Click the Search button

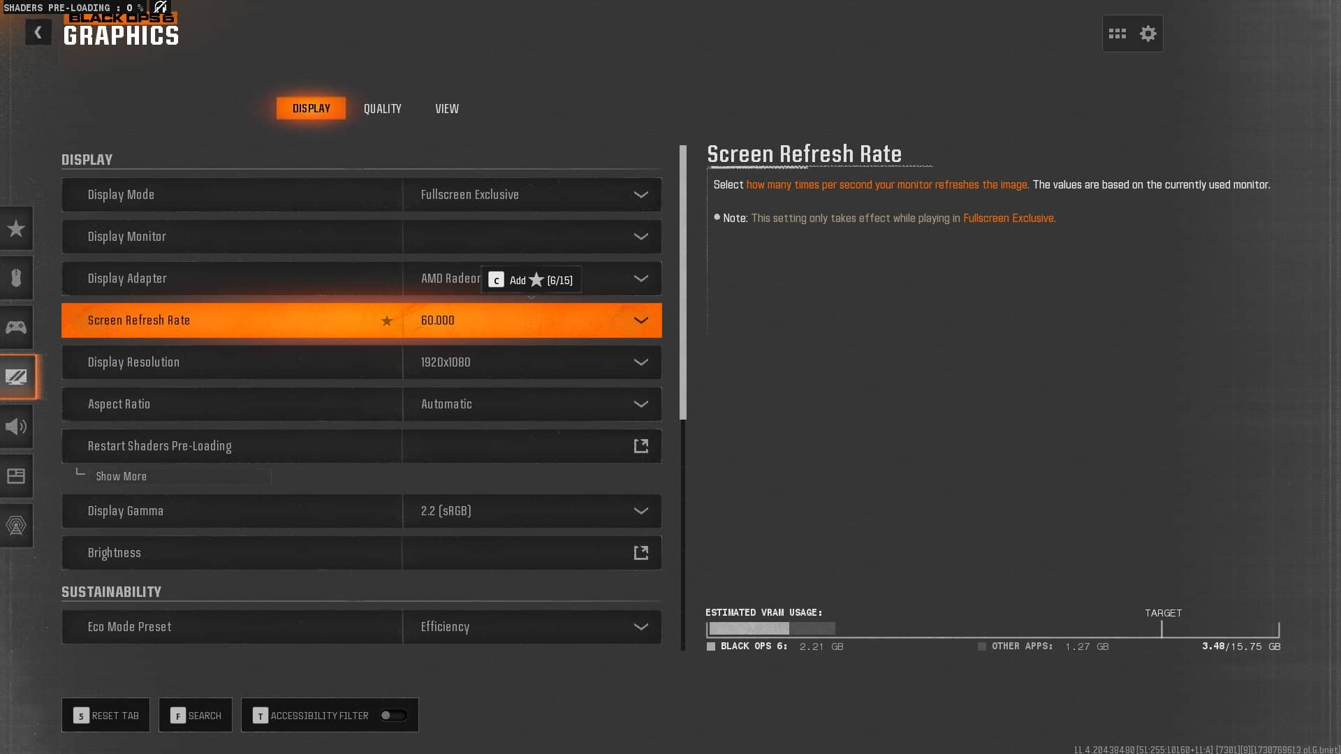click(196, 715)
